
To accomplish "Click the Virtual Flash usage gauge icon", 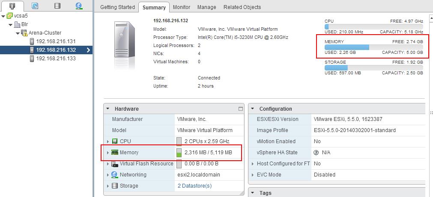I will point(179,164).
